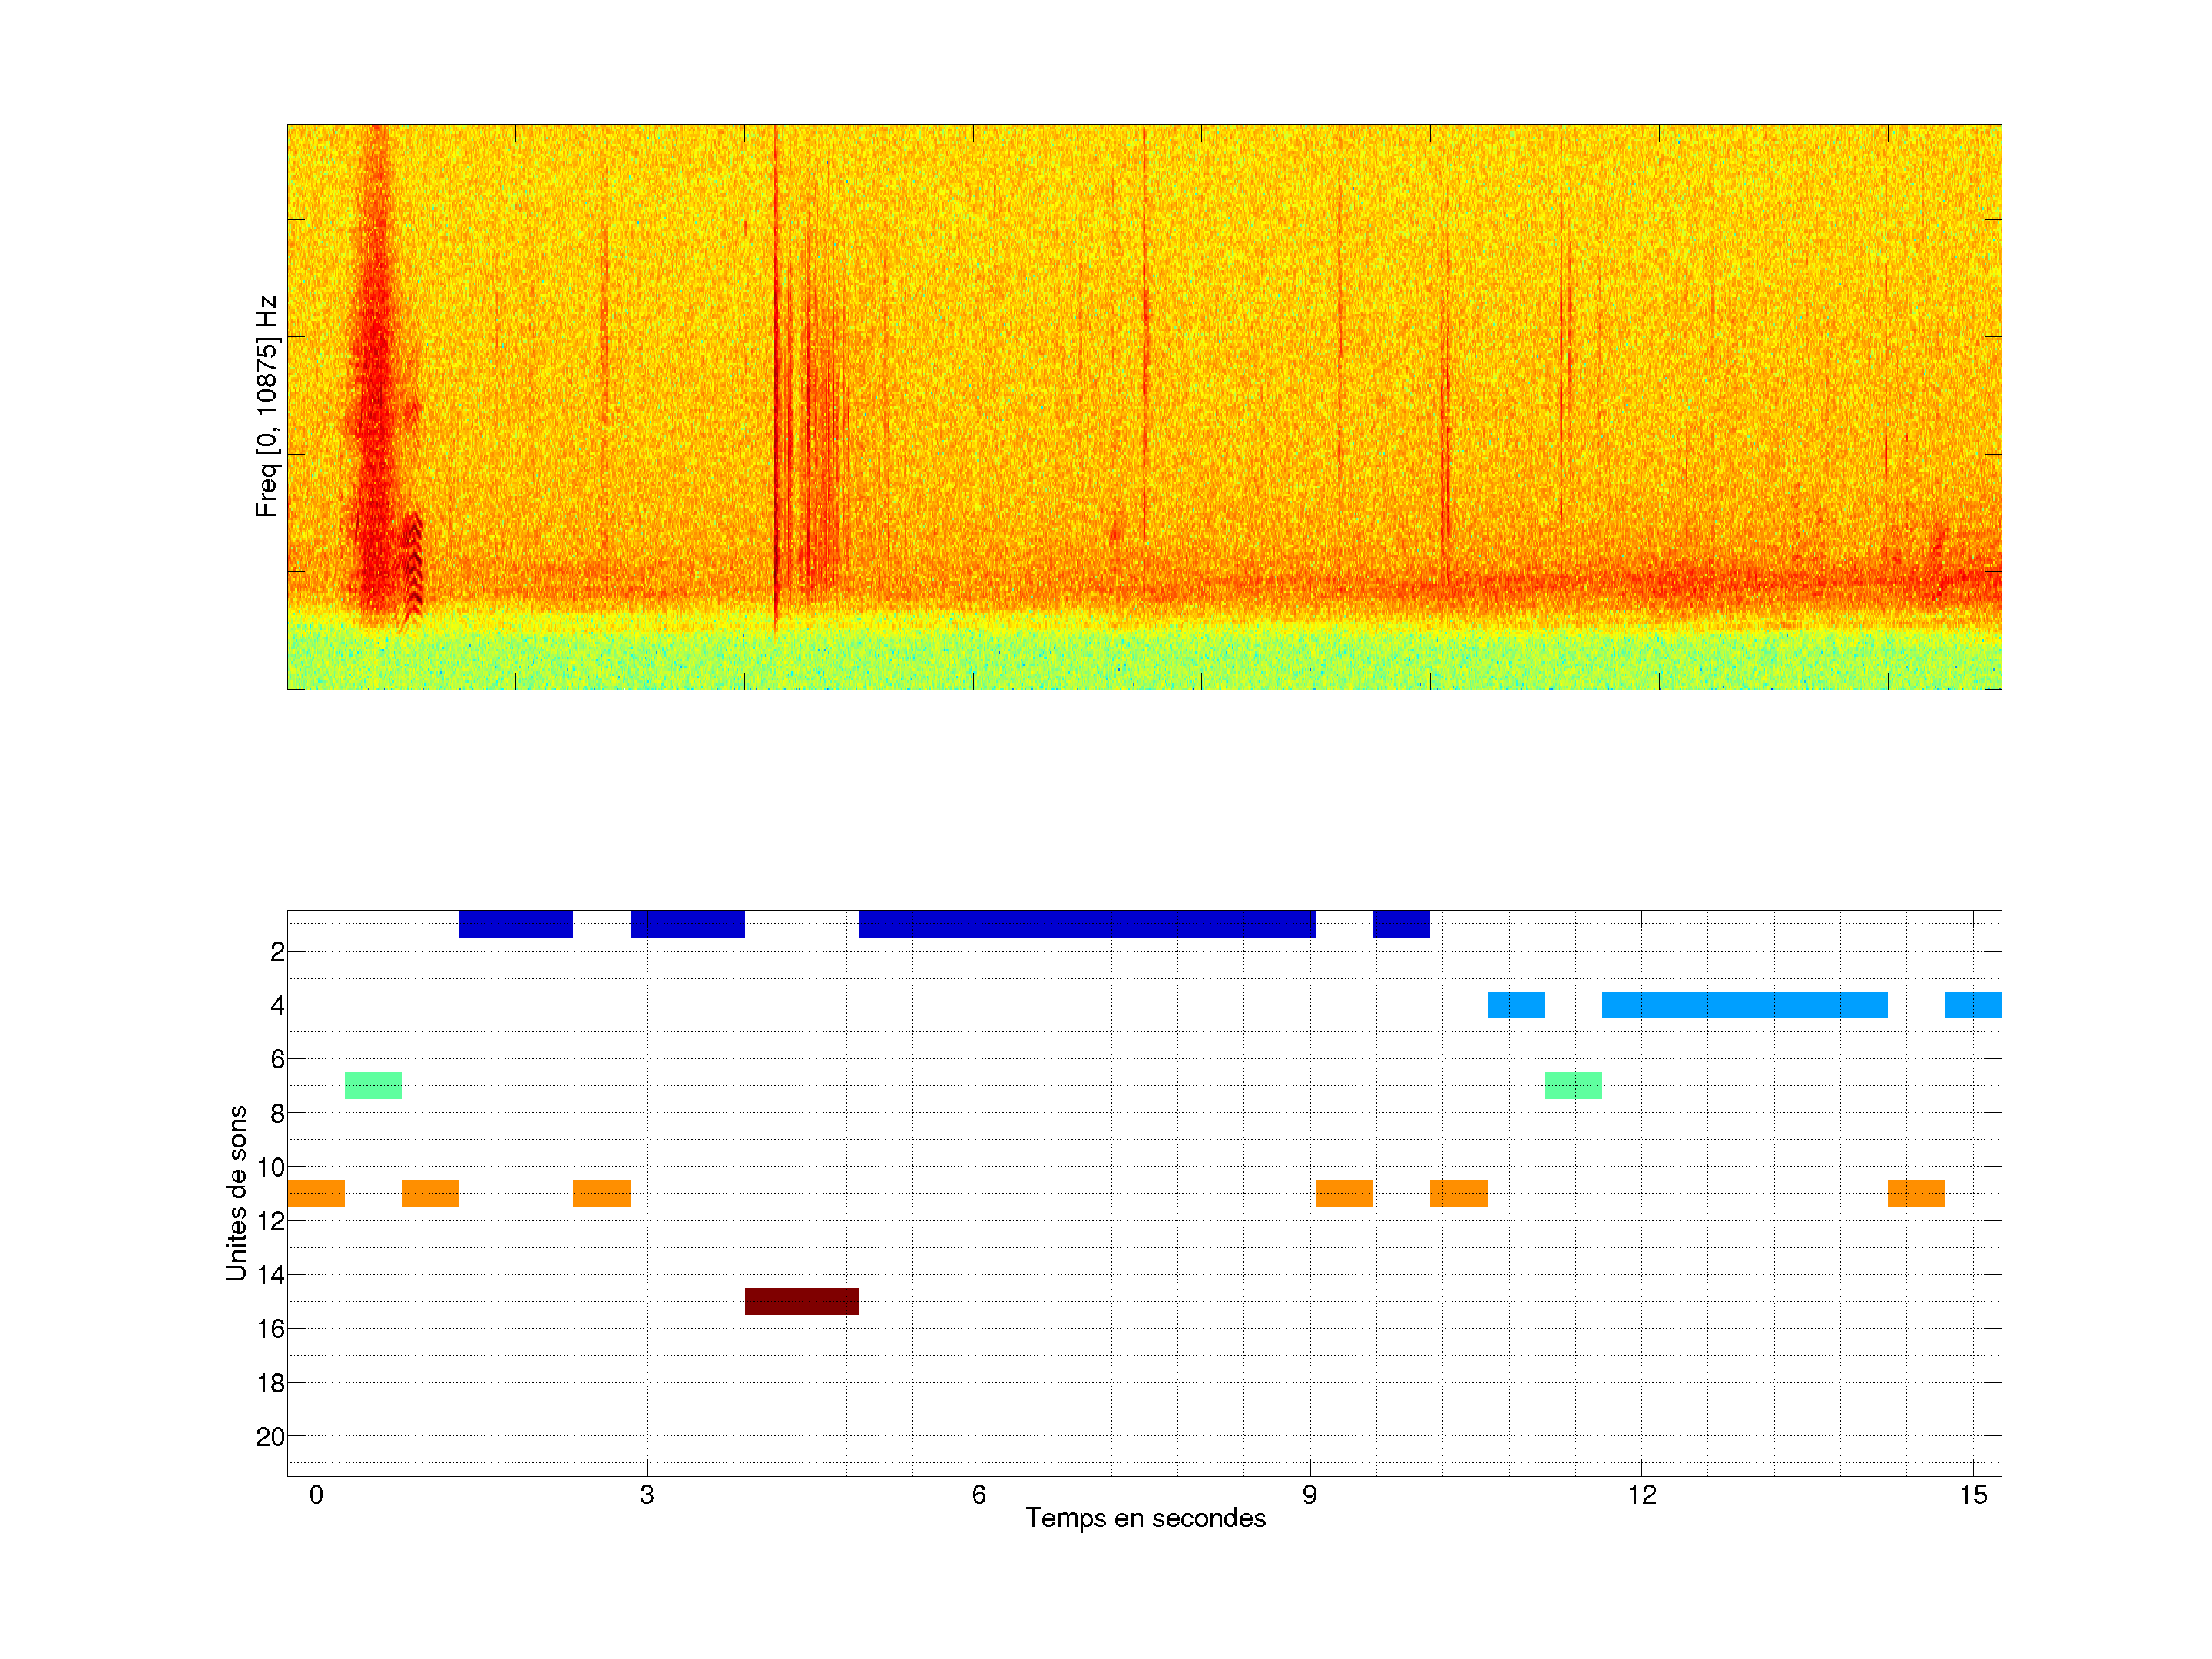The width and height of the screenshot is (2212, 1659).
Task: Select the first green bar near 0.5 seconds
Action: (x=373, y=1085)
